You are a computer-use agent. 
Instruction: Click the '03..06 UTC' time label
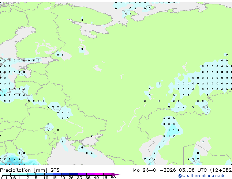pyautogui.click(x=193, y=170)
